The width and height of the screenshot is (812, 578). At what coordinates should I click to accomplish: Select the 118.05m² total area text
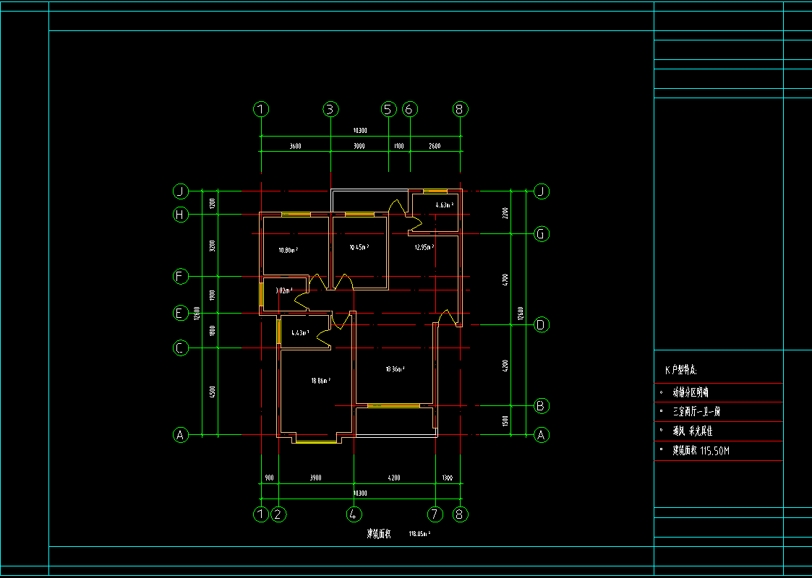[419, 534]
